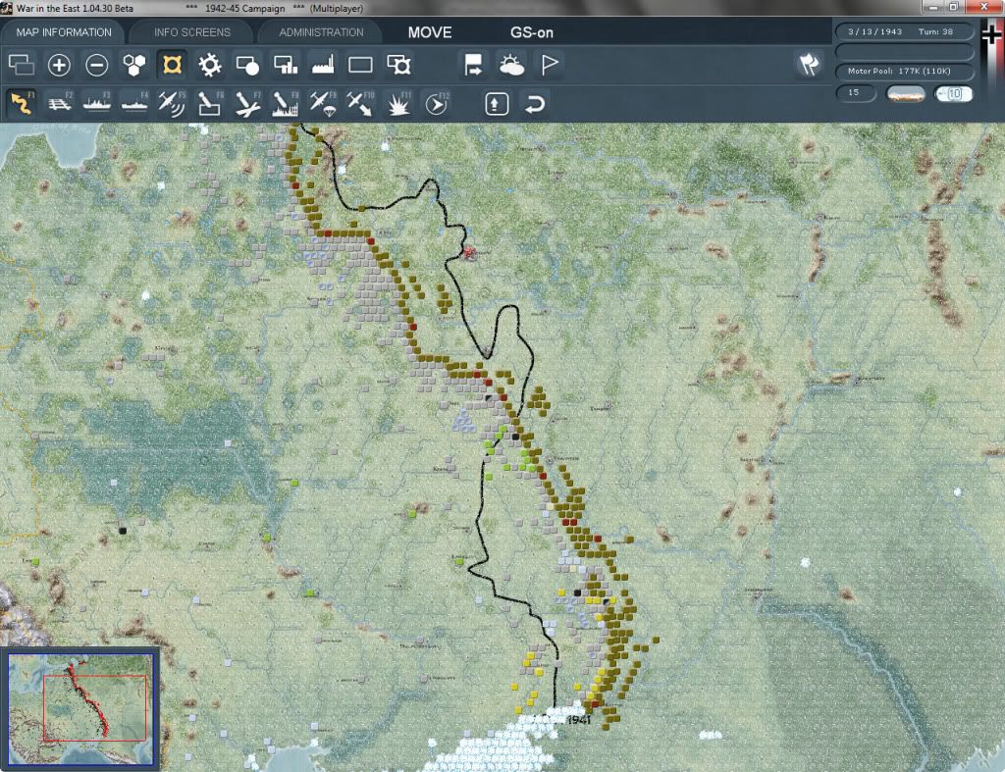Image resolution: width=1005 pixels, height=772 pixels.
Task: Toggle the highlighted yellow frame map icon
Action: click(172, 65)
